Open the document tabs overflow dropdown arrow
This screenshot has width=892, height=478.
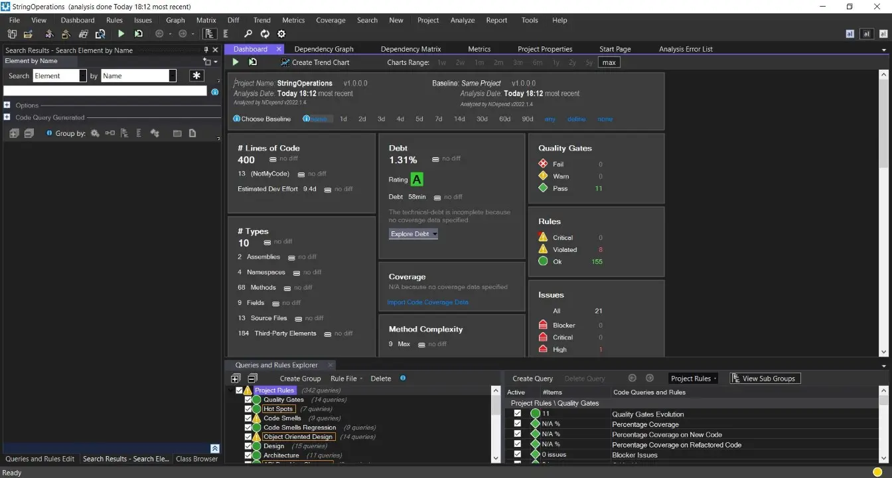pos(883,50)
